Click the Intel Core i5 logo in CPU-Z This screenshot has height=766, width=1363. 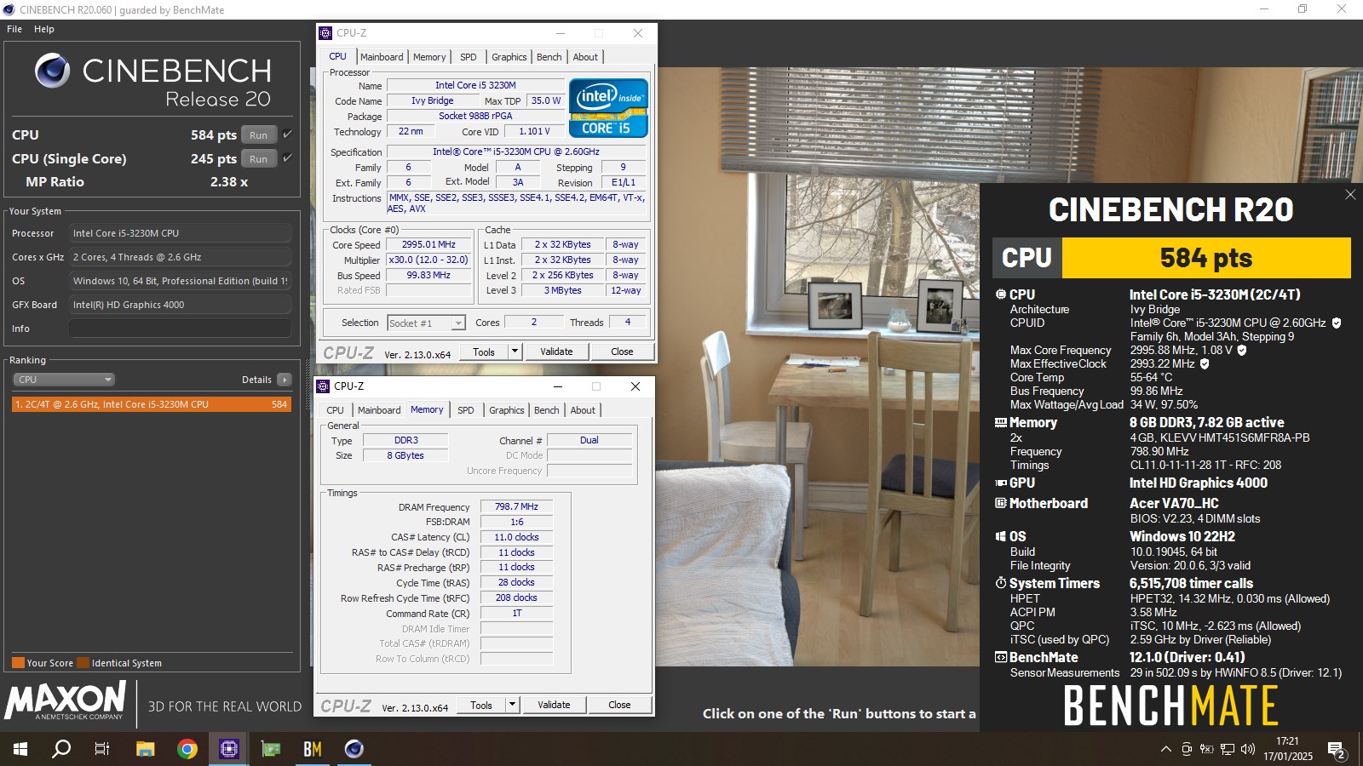(x=608, y=108)
